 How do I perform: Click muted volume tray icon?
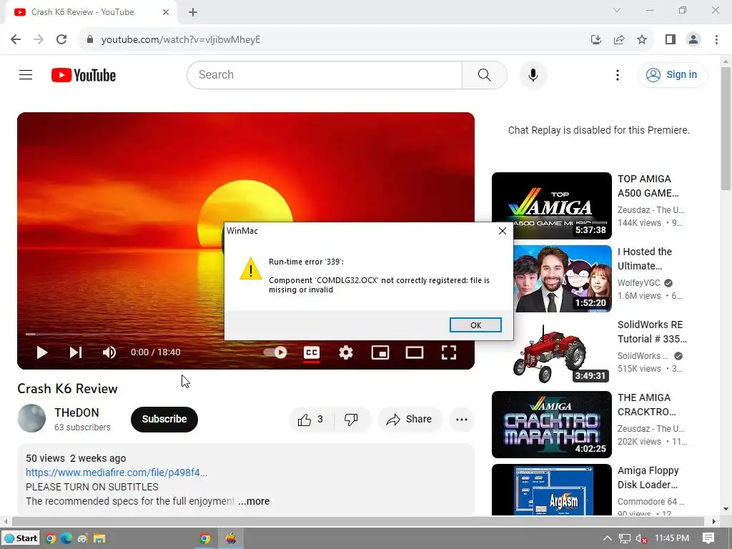coord(641,538)
